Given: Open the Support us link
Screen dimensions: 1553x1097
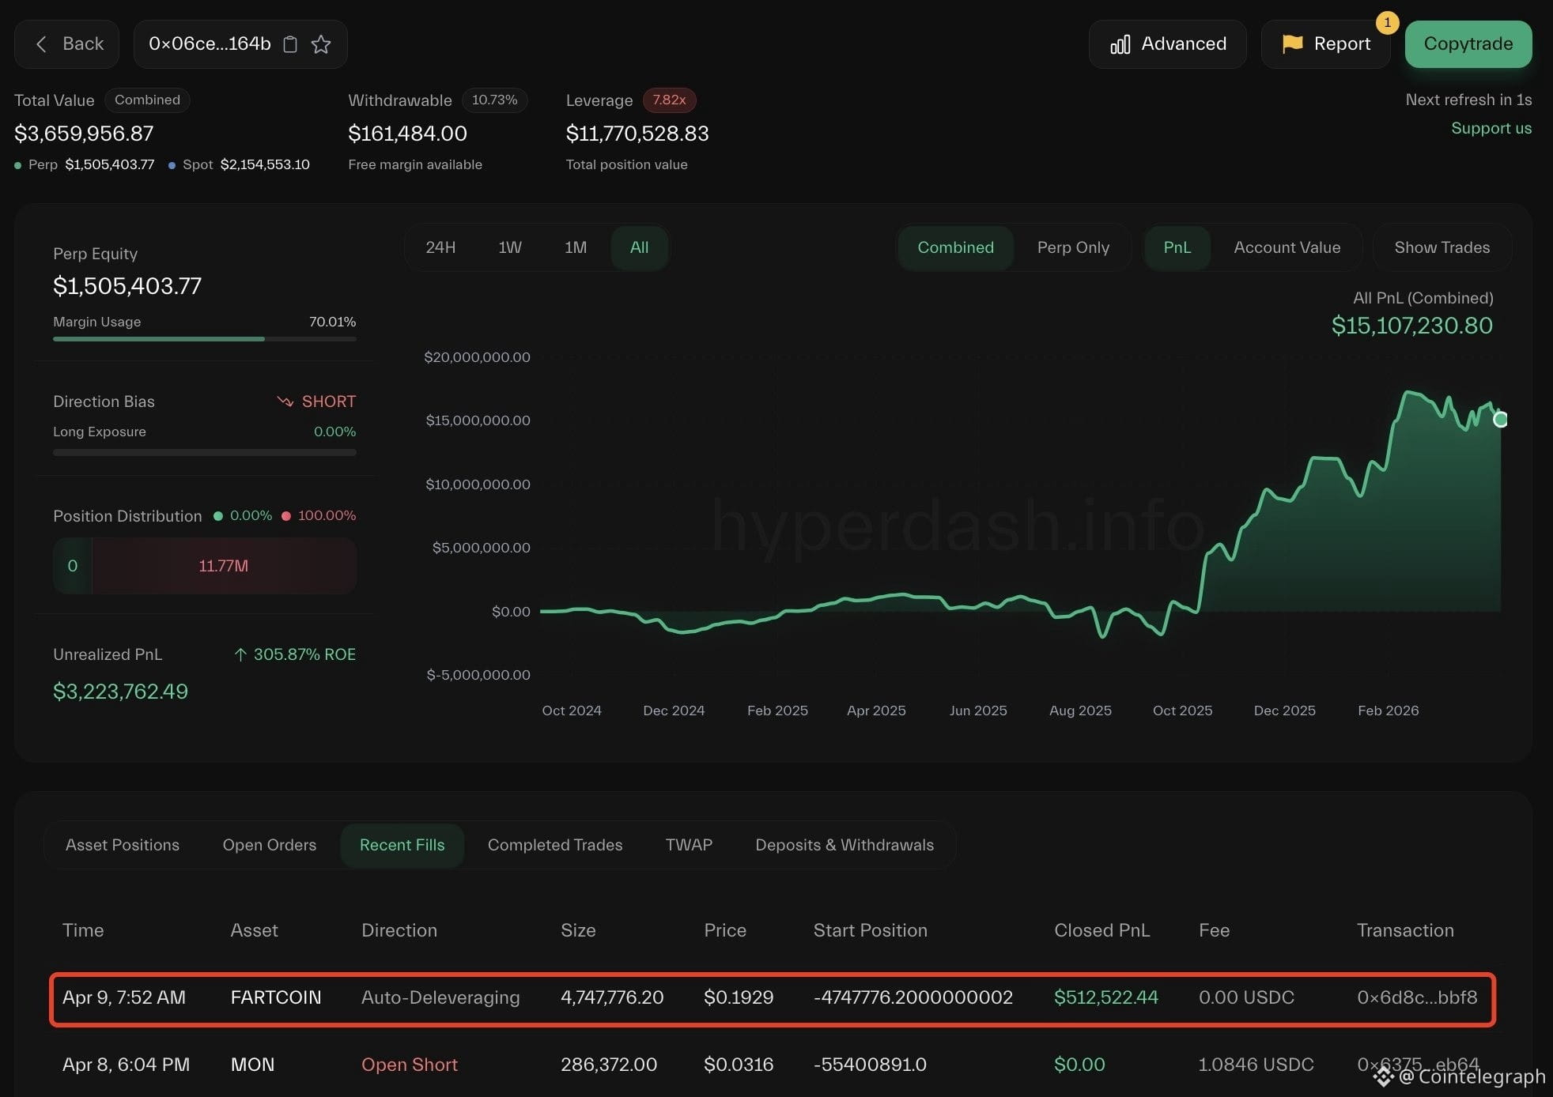Looking at the screenshot, I should pos(1491,128).
